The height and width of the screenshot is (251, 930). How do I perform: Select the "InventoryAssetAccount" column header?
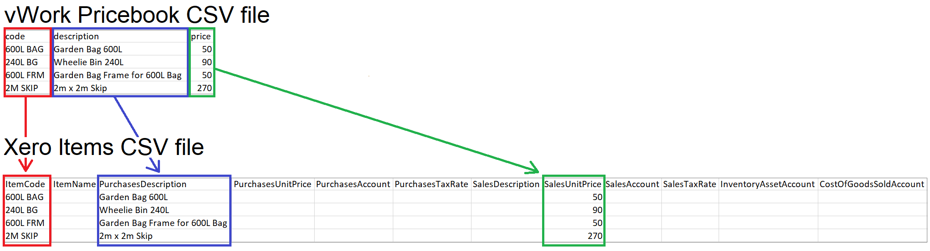(768, 184)
